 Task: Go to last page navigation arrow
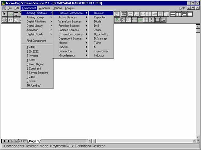point(16,141)
